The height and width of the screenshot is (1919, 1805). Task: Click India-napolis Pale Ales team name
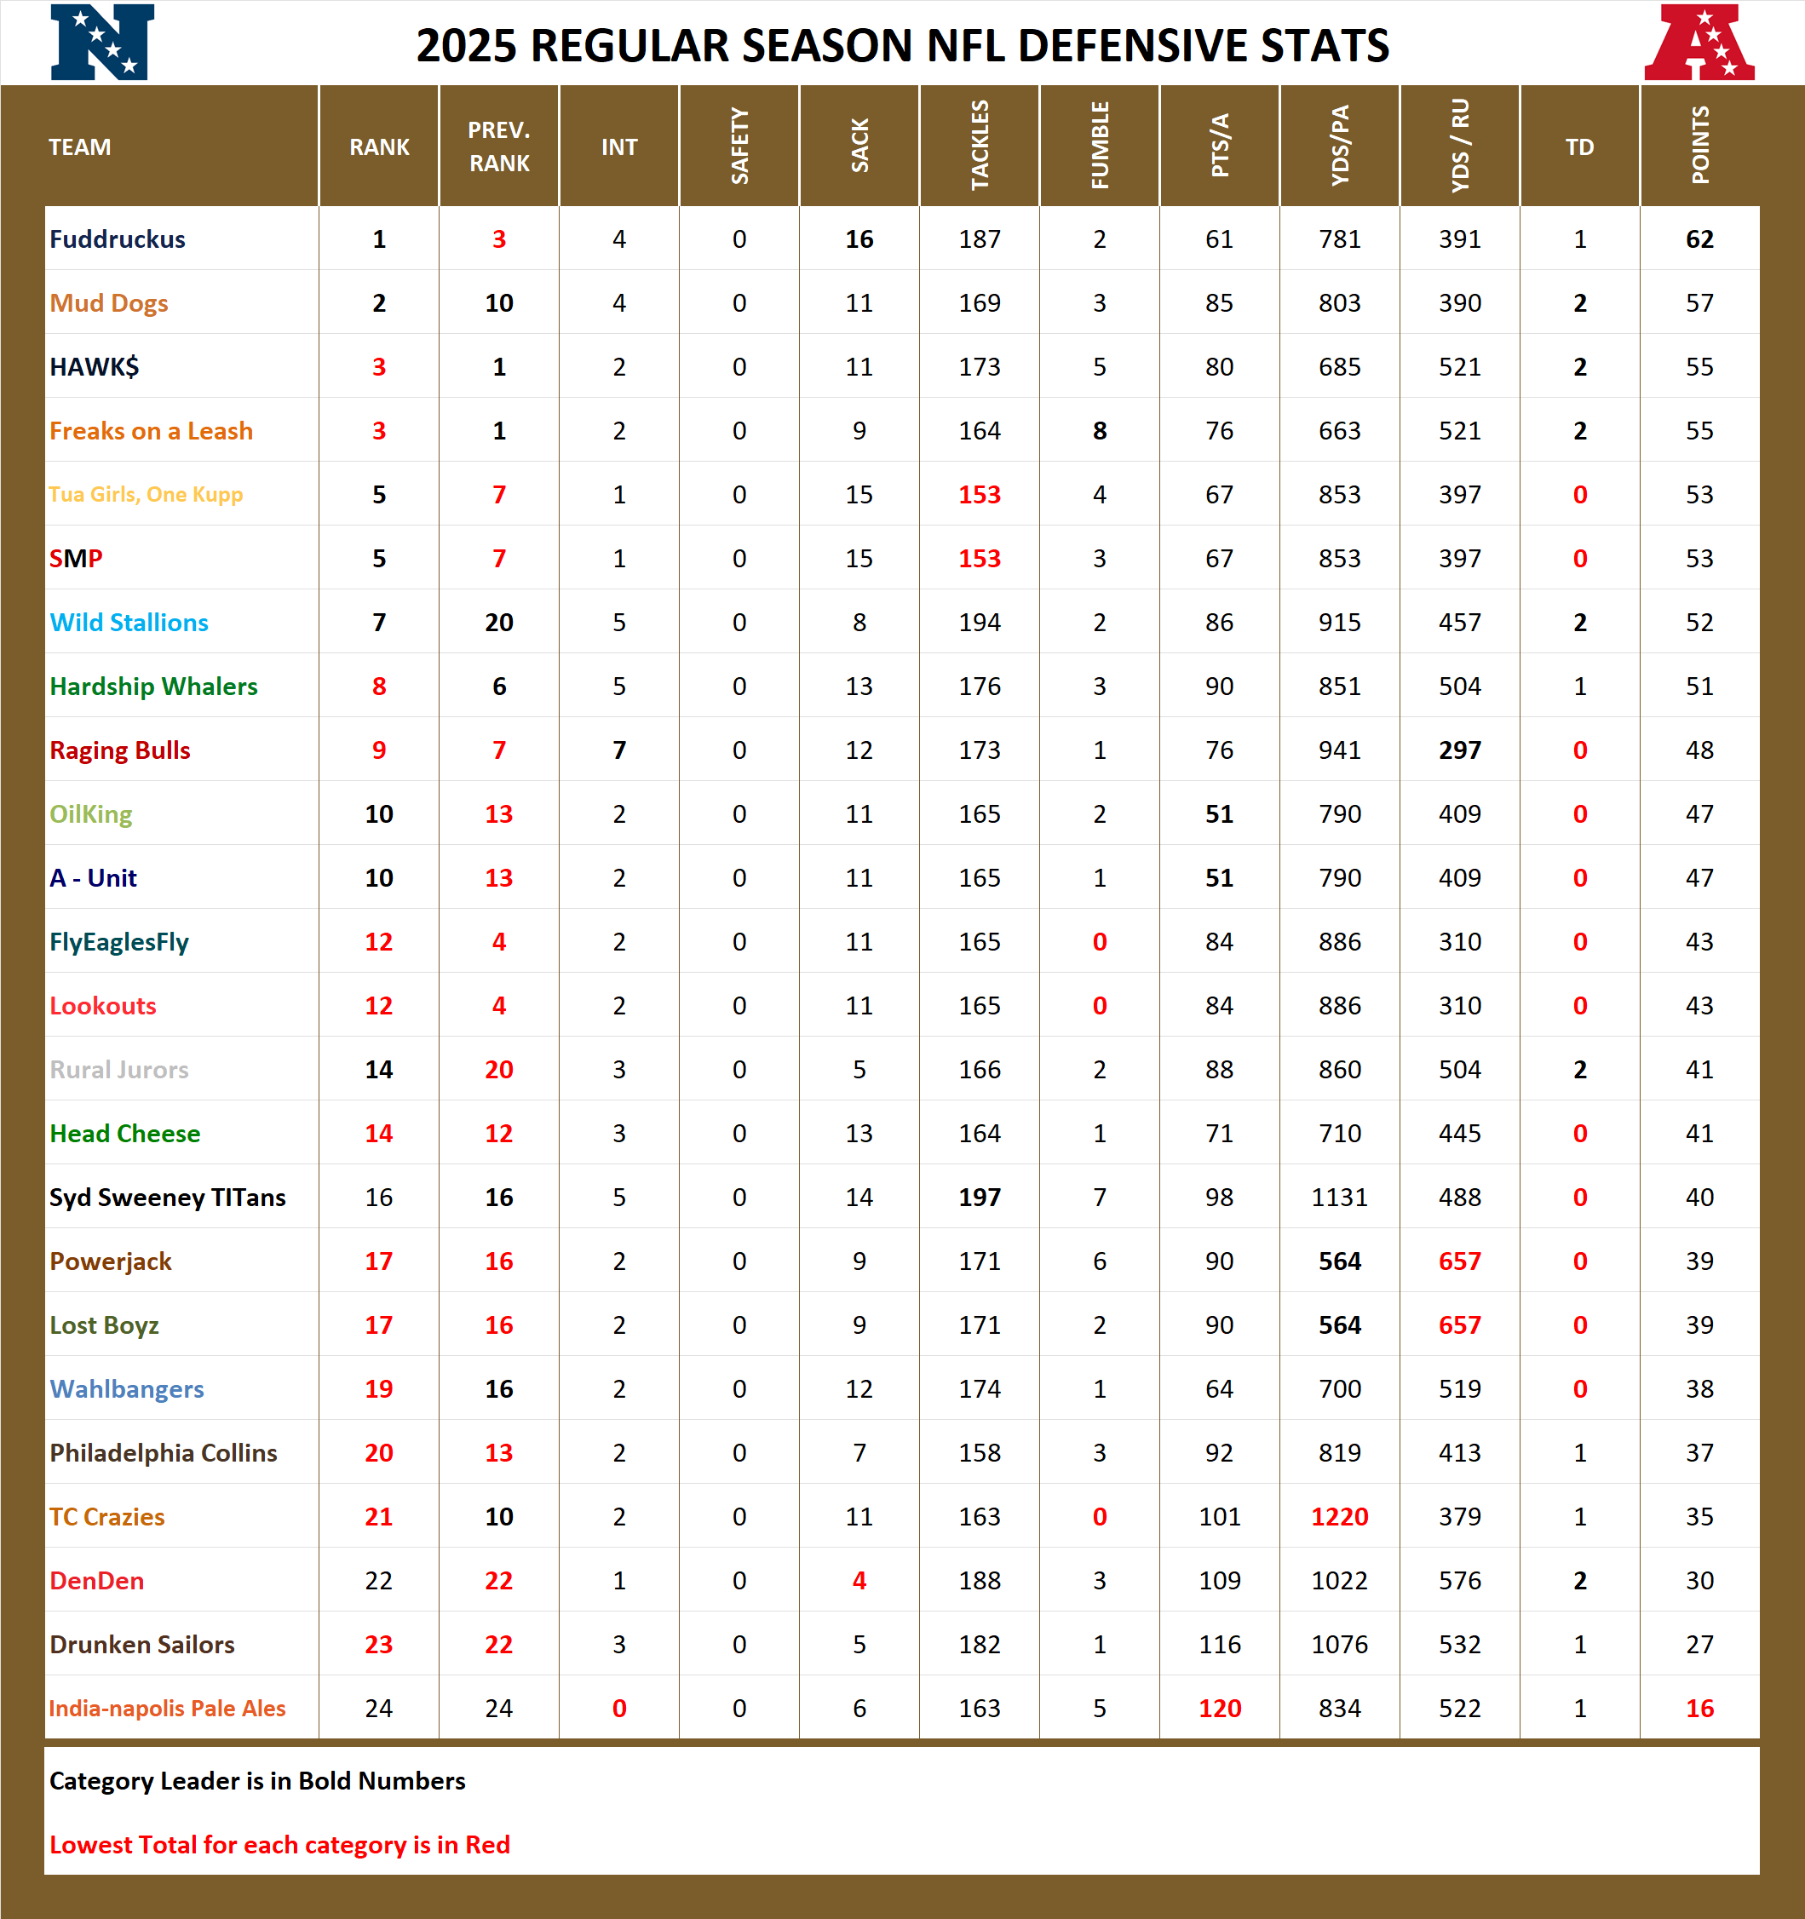tap(168, 1709)
